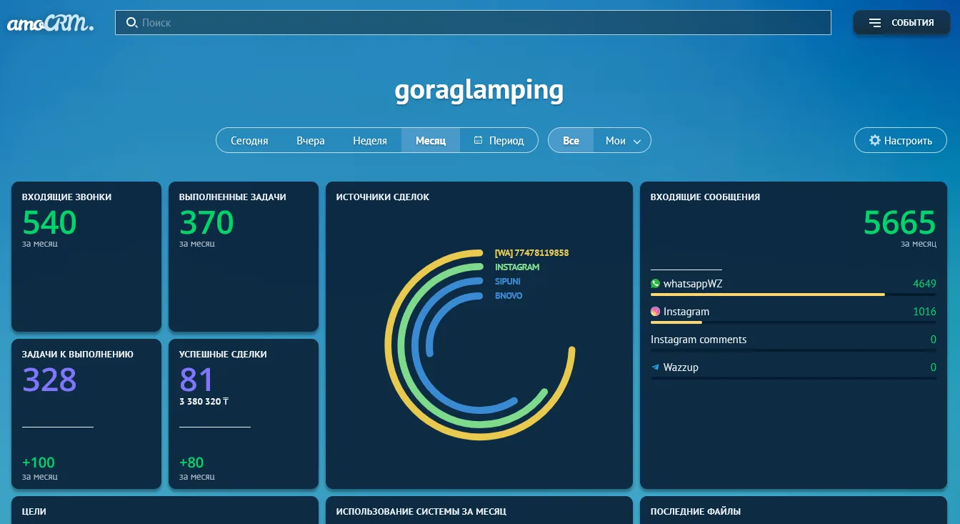This screenshot has width=960, height=524.
Task: Click the Telegram icon beside Wazzup
Action: [x=656, y=367]
